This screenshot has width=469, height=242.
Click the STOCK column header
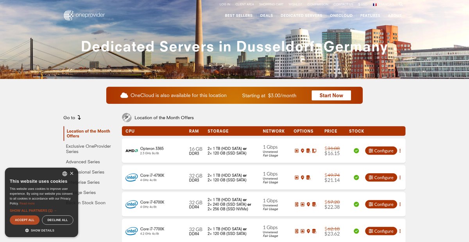(x=356, y=131)
